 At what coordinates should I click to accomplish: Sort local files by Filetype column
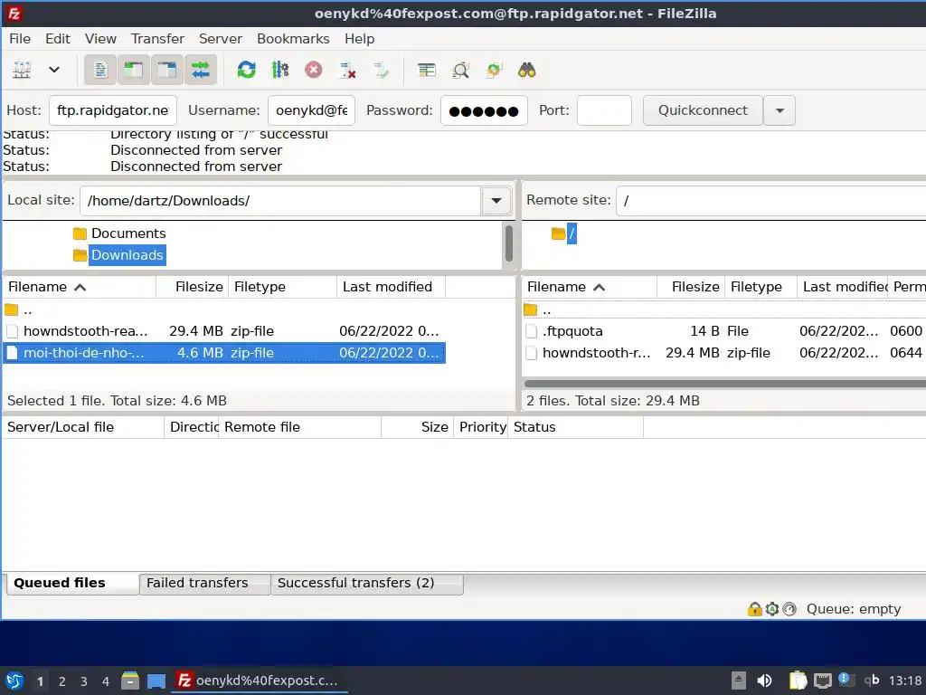pos(282,287)
